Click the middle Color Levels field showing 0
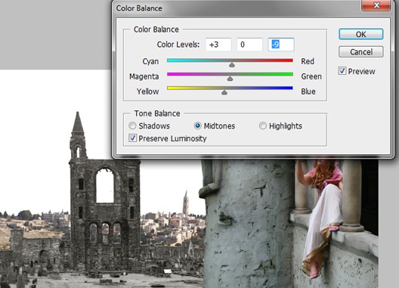This screenshot has width=399, height=288. click(249, 45)
